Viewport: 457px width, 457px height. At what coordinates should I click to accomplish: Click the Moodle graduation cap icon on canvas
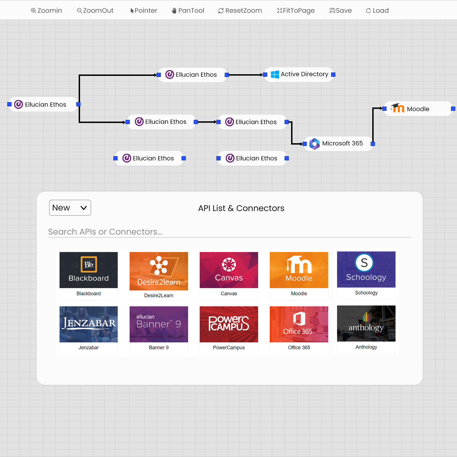[x=397, y=108]
